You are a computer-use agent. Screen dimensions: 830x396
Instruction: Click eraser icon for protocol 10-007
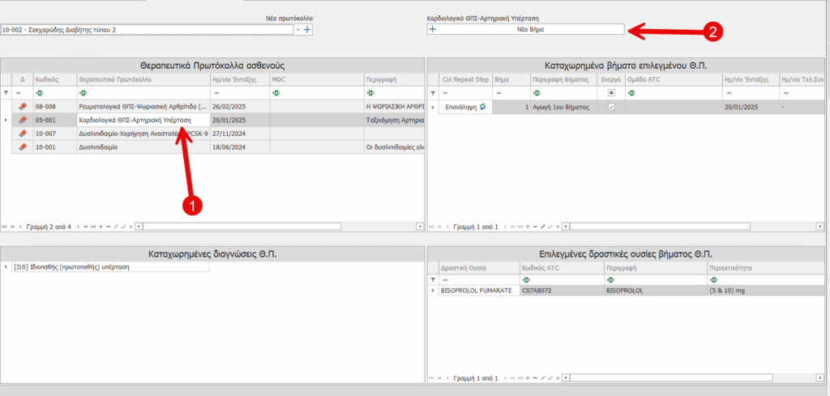coord(23,134)
